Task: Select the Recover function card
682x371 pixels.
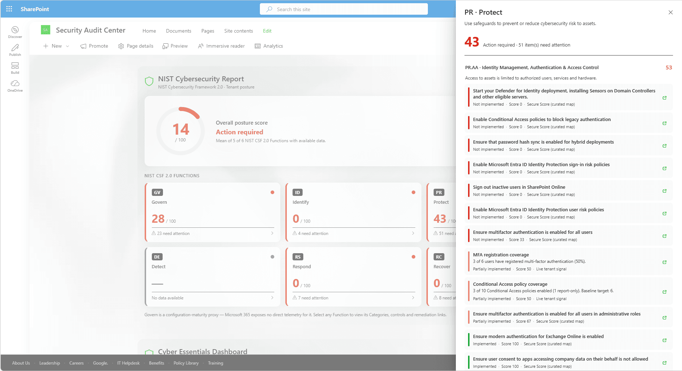Action: pyautogui.click(x=442, y=277)
